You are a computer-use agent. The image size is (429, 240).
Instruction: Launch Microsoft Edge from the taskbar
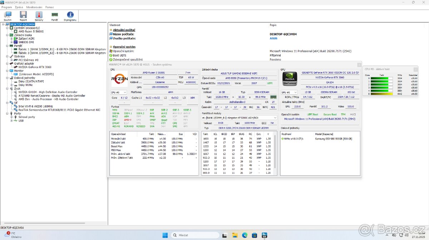(x=245, y=235)
